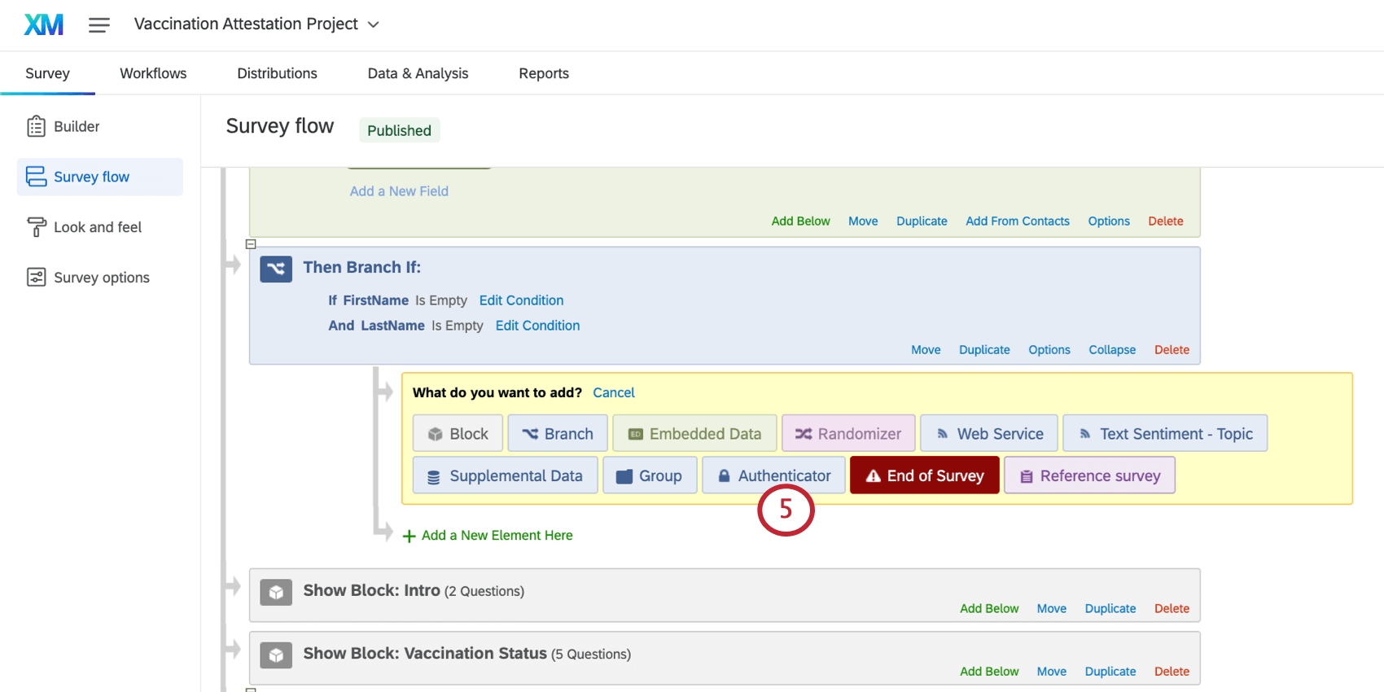Image resolution: width=1384 pixels, height=692 pixels.
Task: Click the Intro block cube icon
Action: click(276, 592)
